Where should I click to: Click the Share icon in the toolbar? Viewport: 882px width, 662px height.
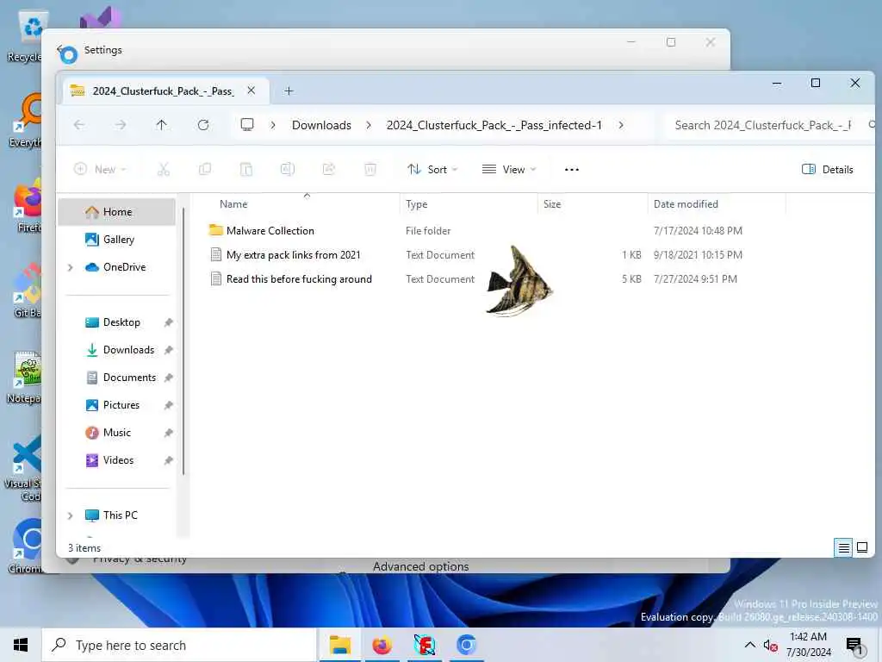tap(329, 170)
